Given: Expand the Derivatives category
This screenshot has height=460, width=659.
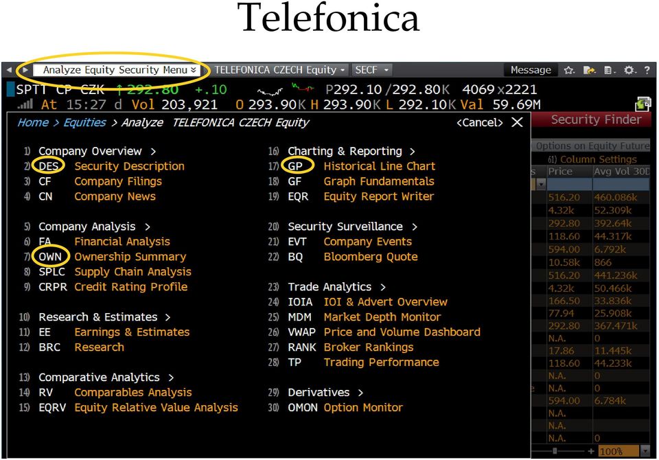Looking at the screenshot, I should pos(325,393).
